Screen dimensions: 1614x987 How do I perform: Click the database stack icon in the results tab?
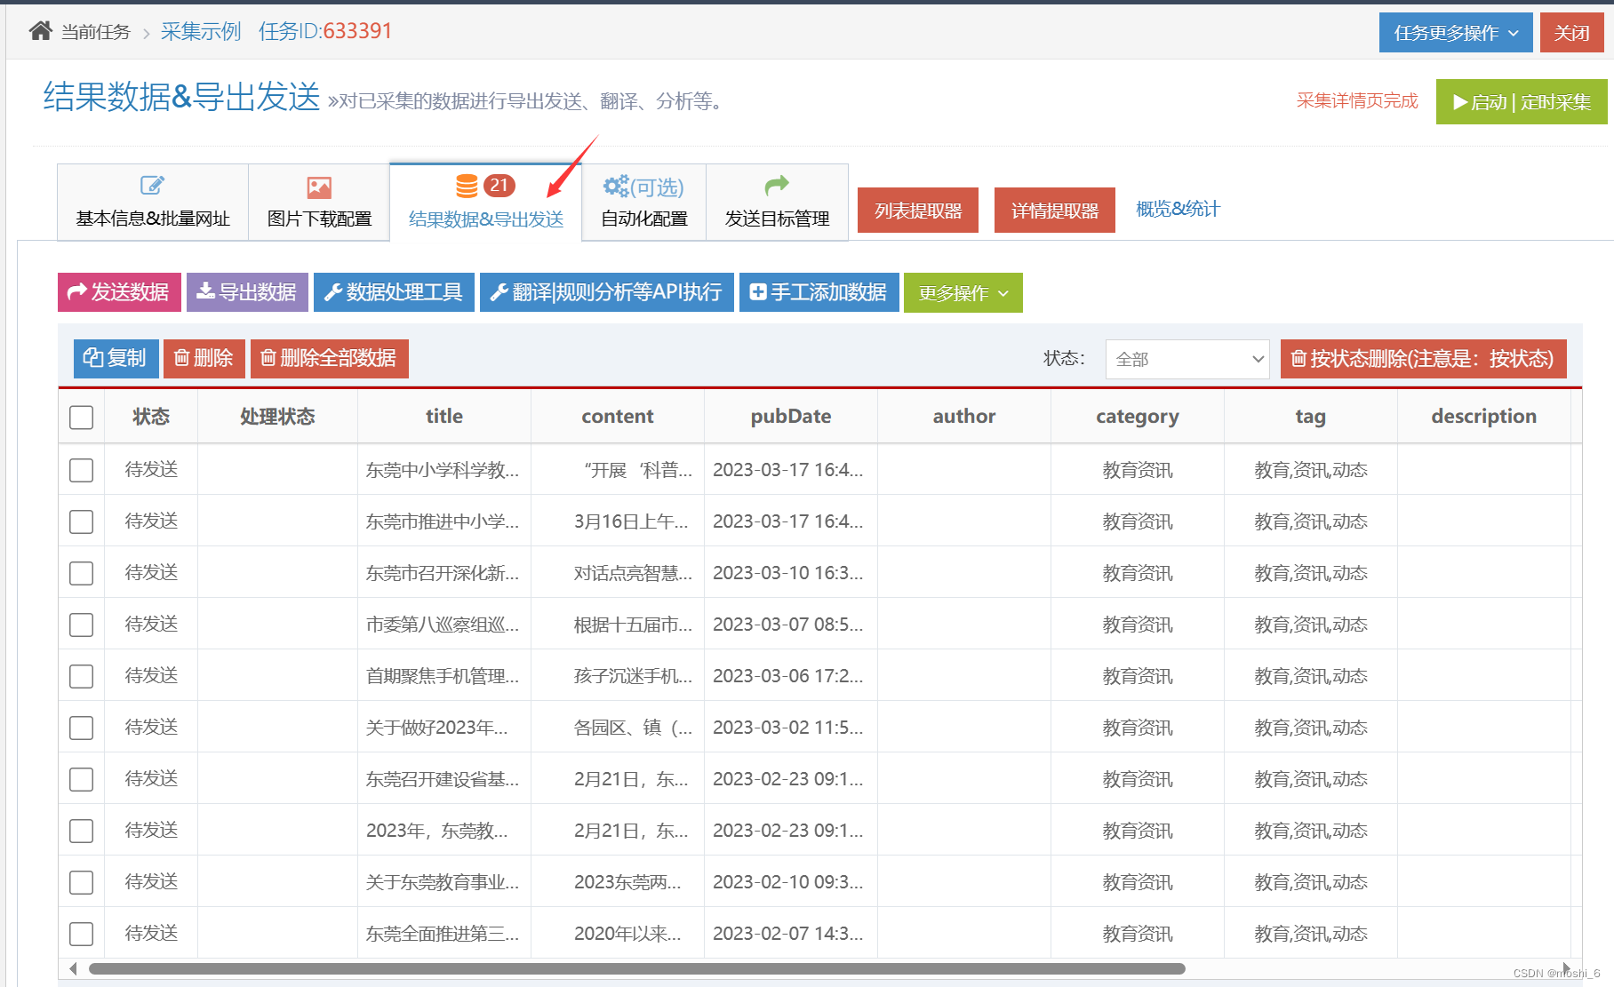pos(467,186)
